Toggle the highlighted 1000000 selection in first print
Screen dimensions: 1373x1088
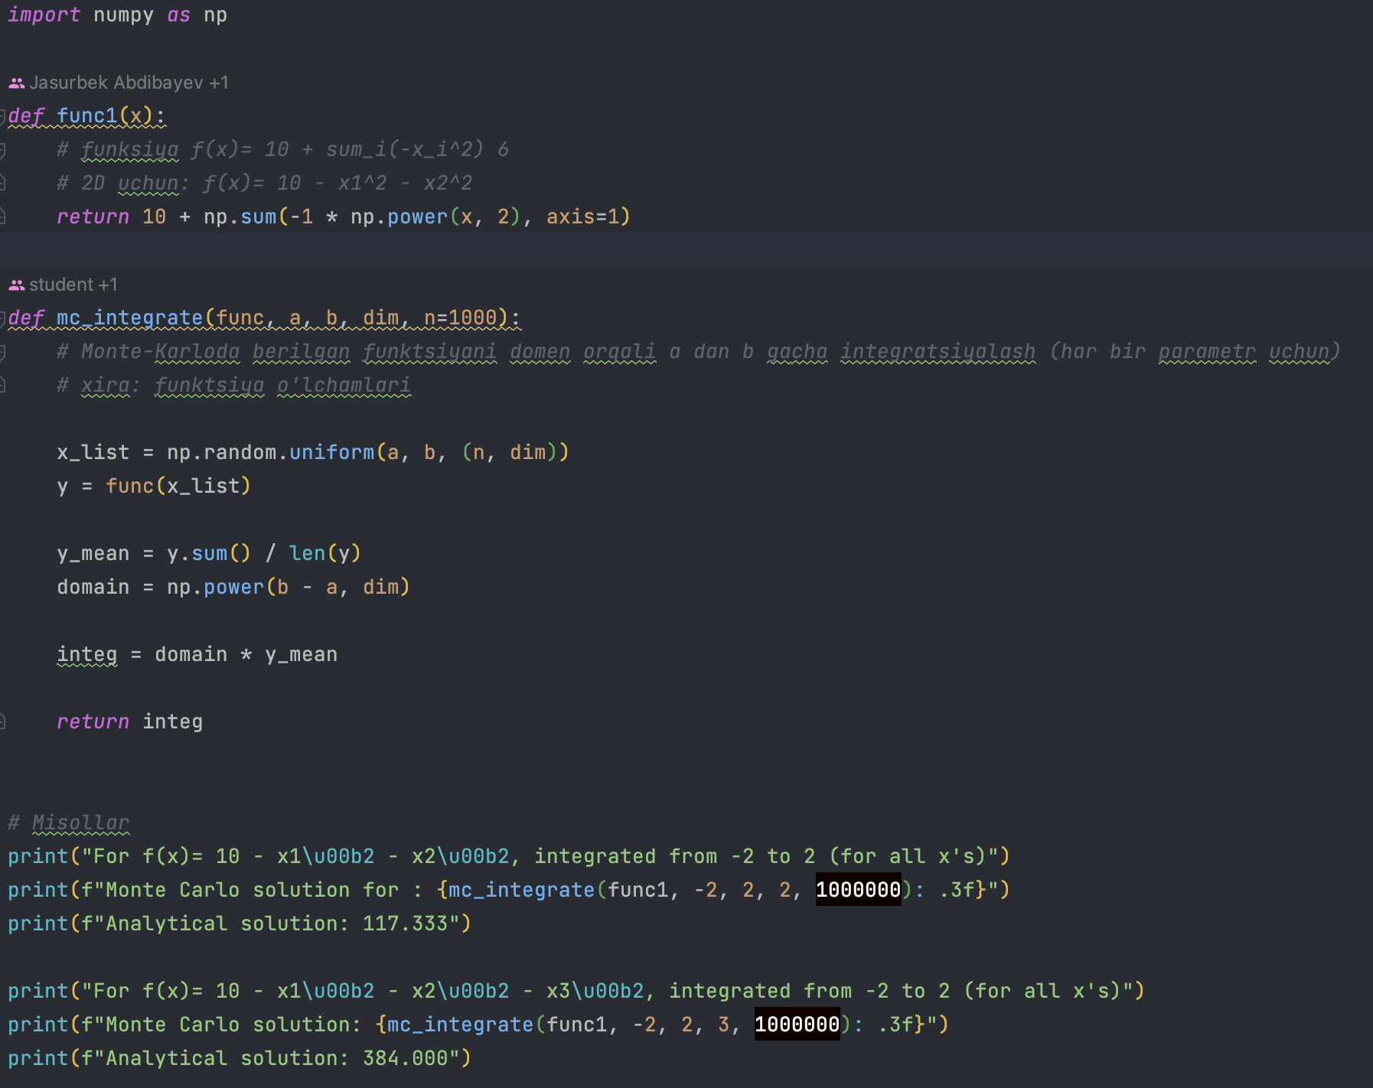857,889
